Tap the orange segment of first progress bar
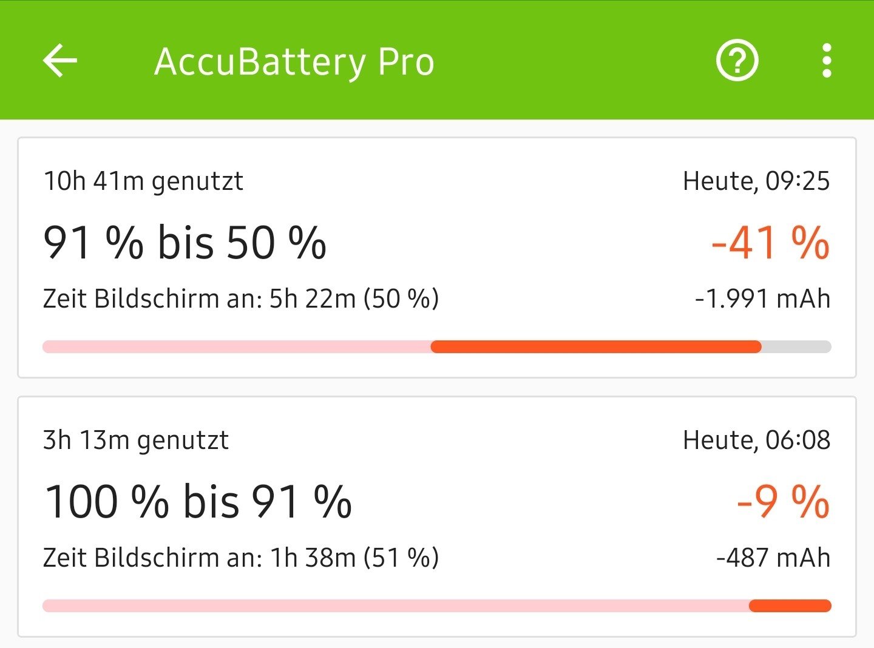This screenshot has height=648, width=874. coord(595,347)
